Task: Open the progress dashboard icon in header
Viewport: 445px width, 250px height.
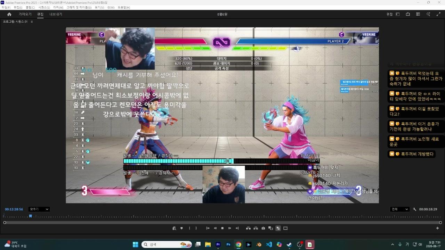Action: [x=418, y=14]
